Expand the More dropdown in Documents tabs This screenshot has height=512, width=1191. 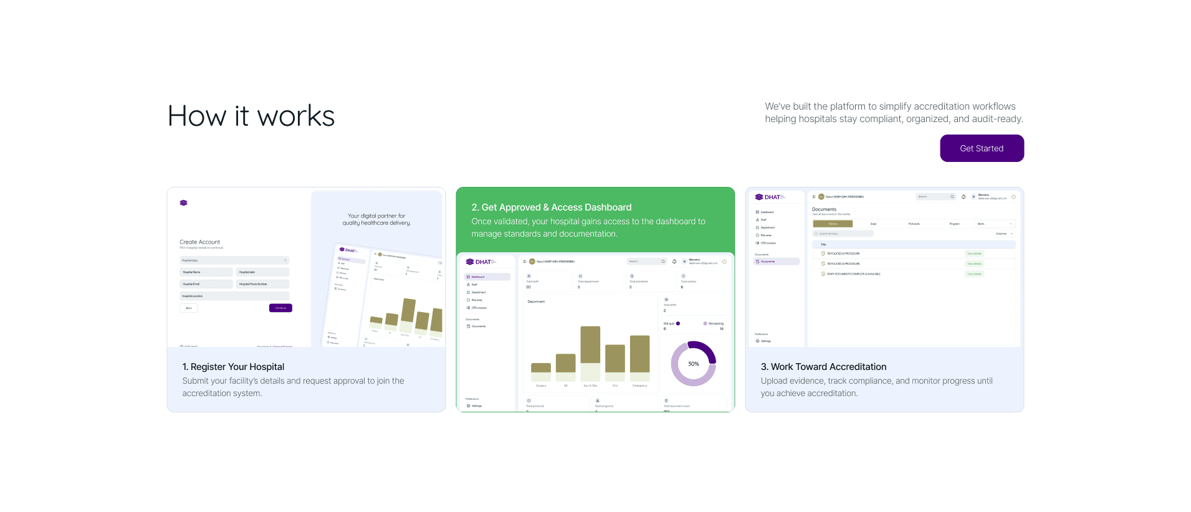995,224
